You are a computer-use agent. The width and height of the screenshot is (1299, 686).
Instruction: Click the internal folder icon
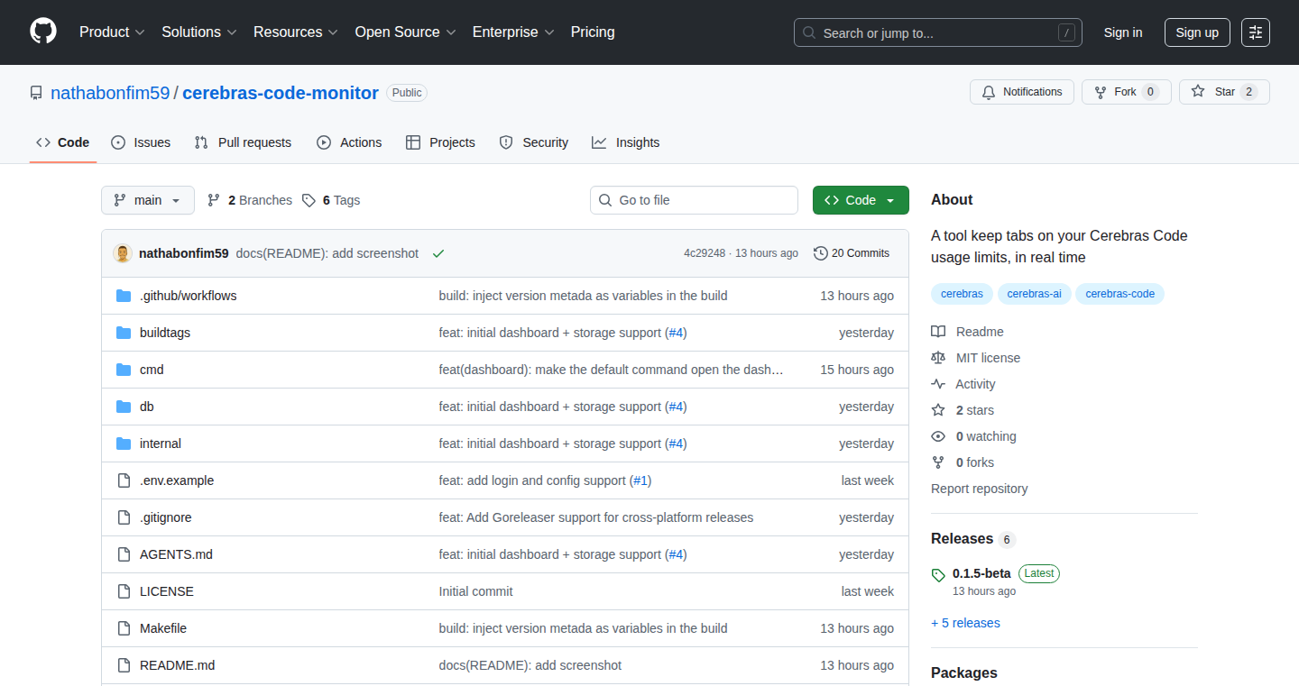point(124,444)
